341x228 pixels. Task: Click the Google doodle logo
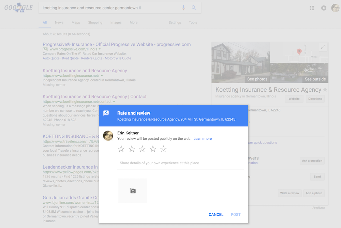point(18,7)
